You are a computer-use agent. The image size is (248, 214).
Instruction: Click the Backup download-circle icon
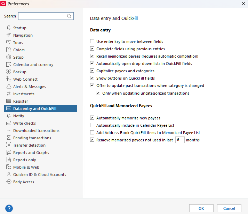(9, 72)
